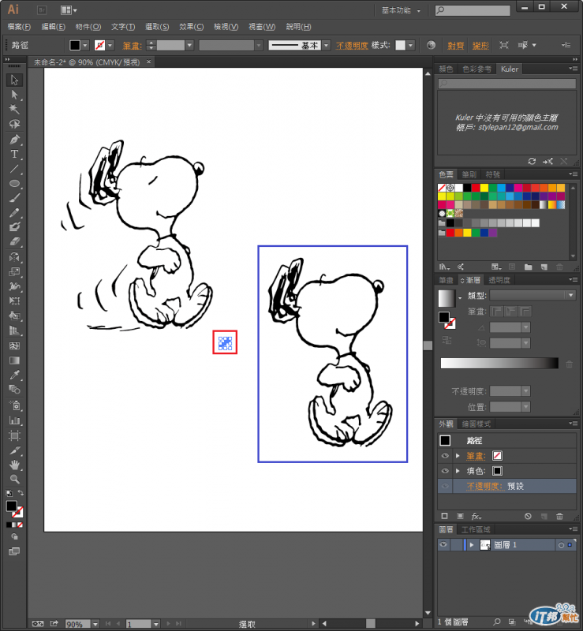This screenshot has height=631, width=583.
Task: Select the Direct Selection tool
Action: coord(14,95)
